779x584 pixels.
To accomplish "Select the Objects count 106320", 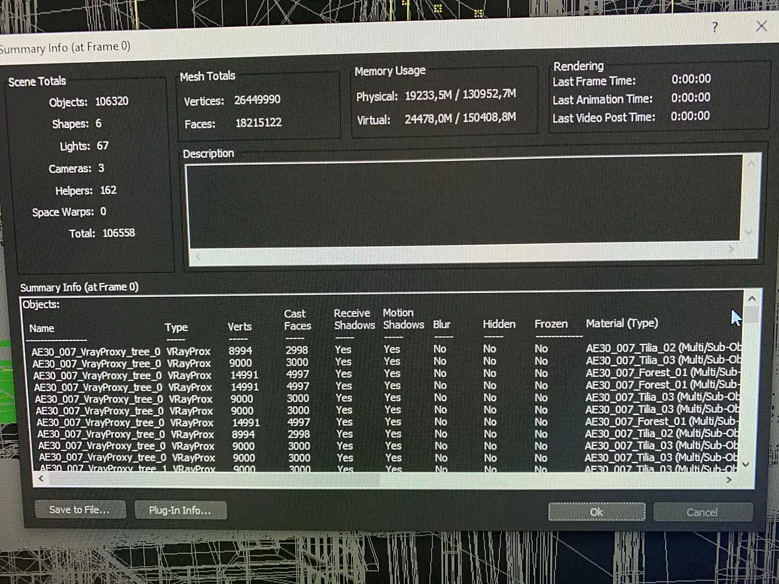I will point(112,102).
